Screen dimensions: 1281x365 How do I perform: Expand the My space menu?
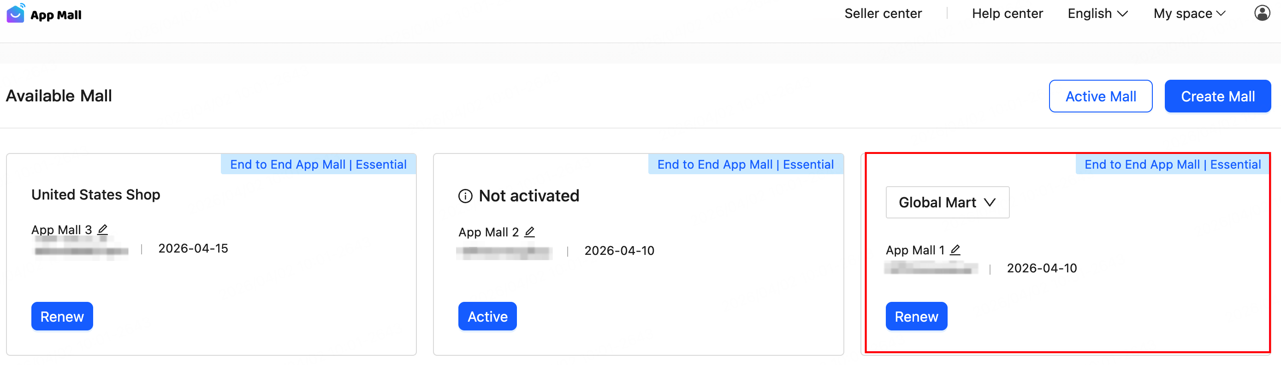[x=1189, y=14]
